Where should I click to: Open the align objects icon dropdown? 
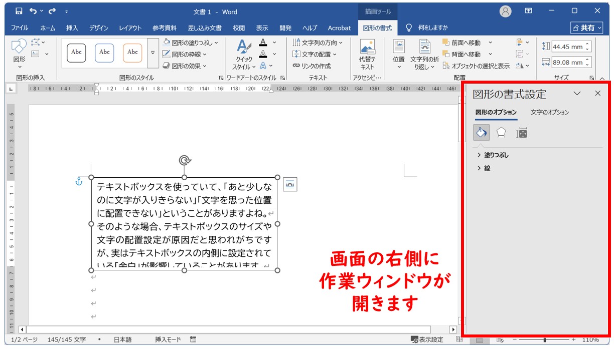pos(522,43)
